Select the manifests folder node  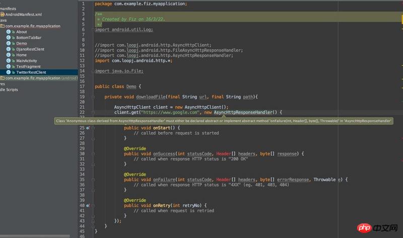click(8, 9)
